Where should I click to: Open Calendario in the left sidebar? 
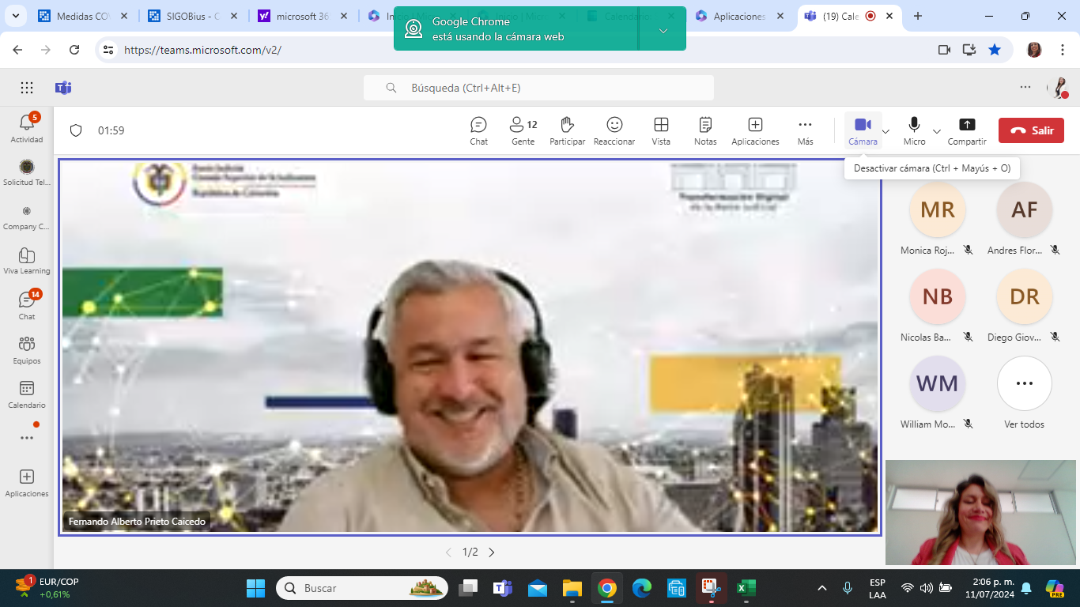(x=27, y=393)
